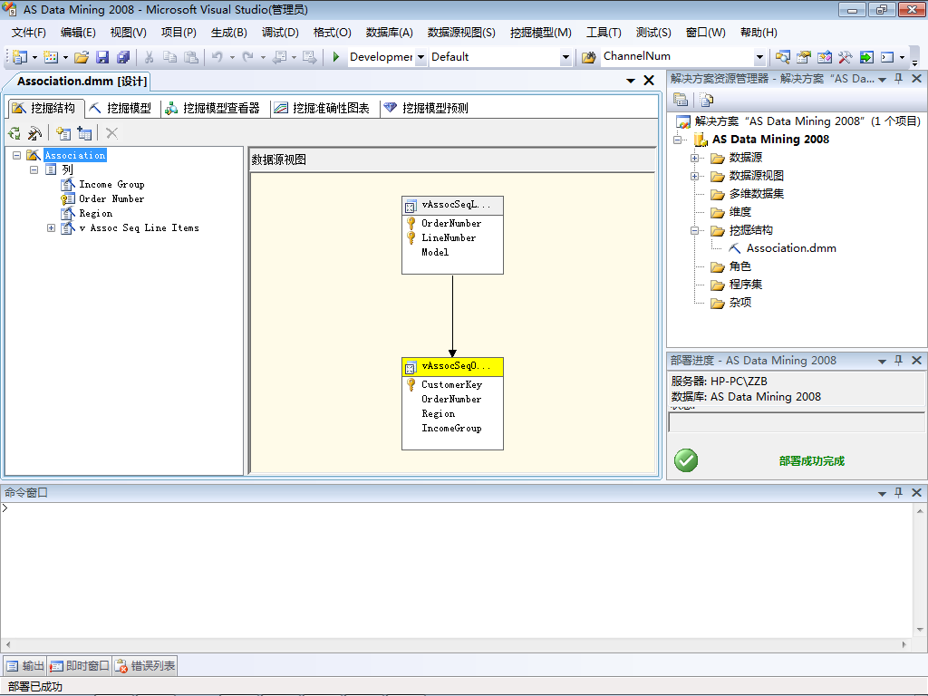Click the add nested table icon
Viewport: 928px width, 696px height.
(x=84, y=133)
